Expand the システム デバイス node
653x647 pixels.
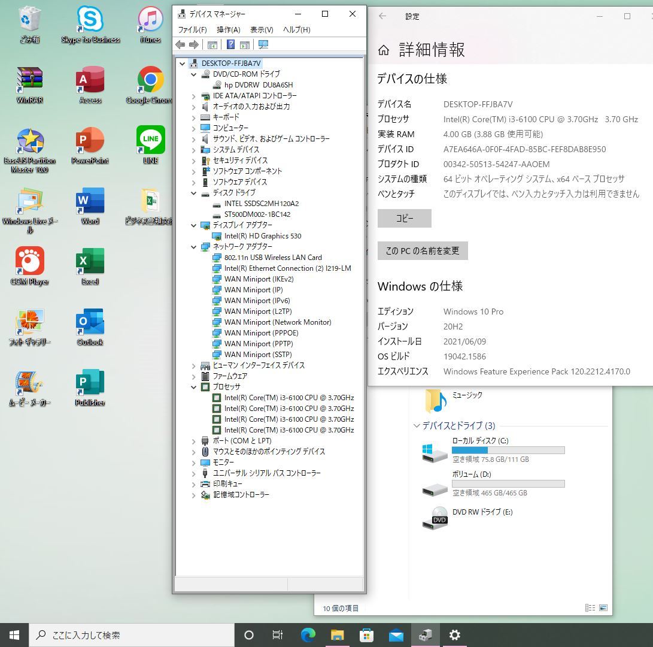pyautogui.click(x=194, y=150)
